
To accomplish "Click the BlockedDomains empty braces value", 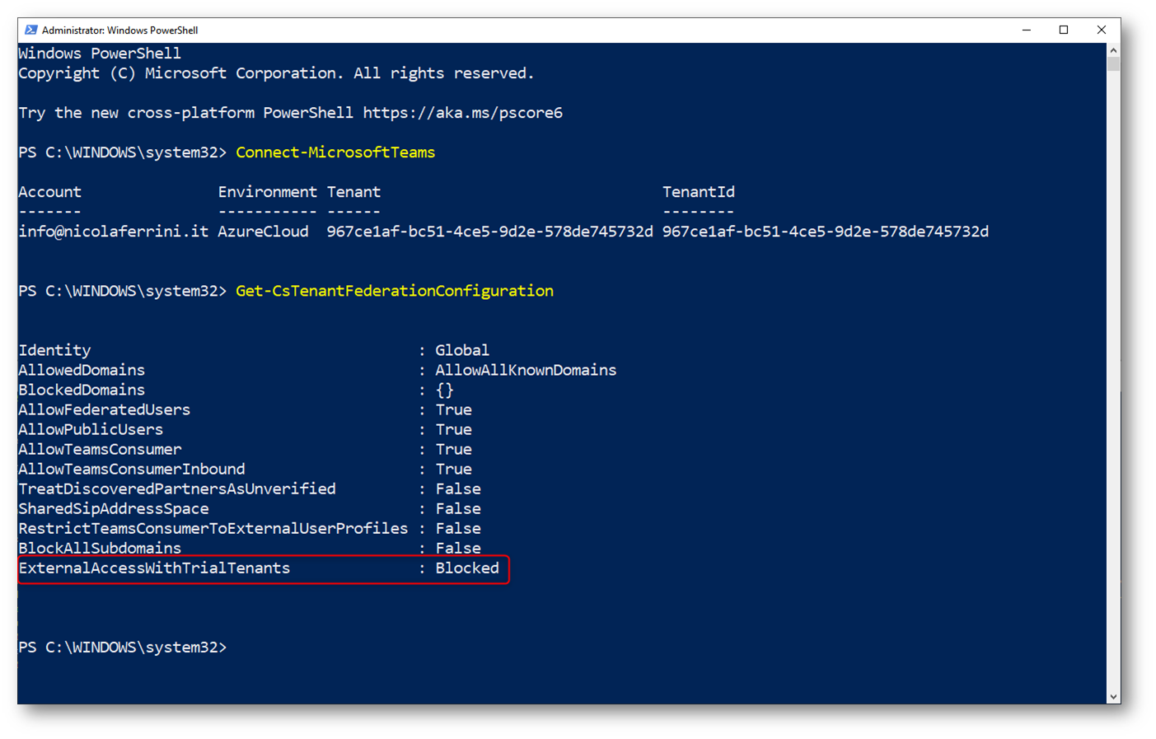I will tap(444, 390).
